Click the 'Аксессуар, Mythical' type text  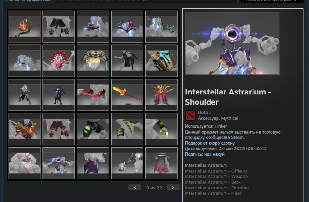point(218,118)
